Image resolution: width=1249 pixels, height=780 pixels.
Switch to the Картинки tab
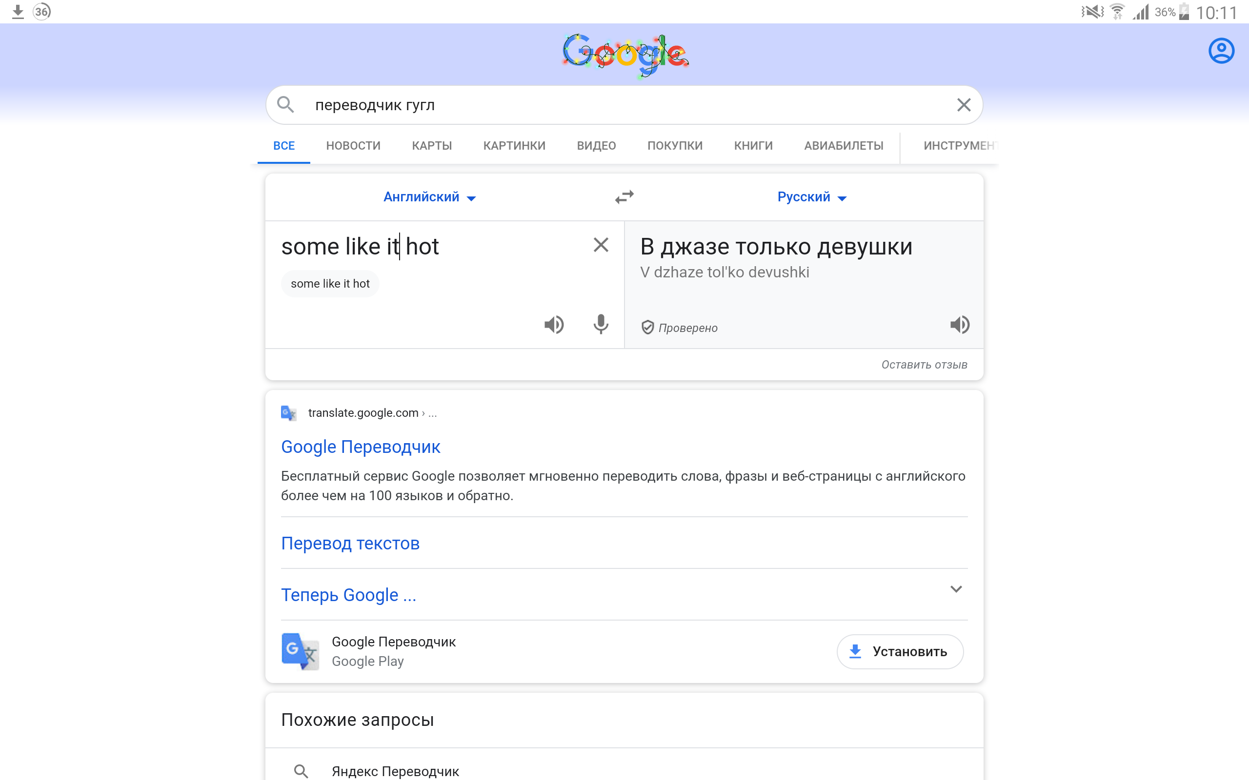coord(514,146)
